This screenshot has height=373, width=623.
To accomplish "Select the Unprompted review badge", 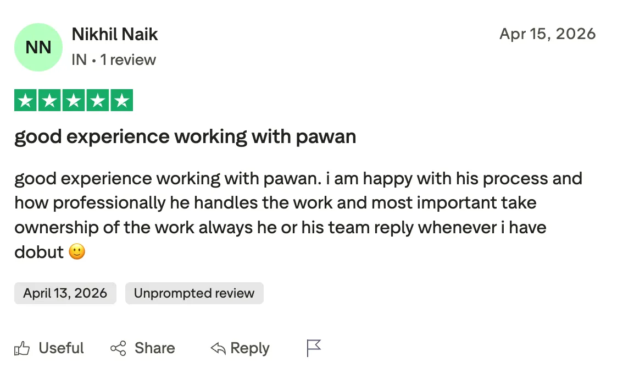I will click(194, 293).
